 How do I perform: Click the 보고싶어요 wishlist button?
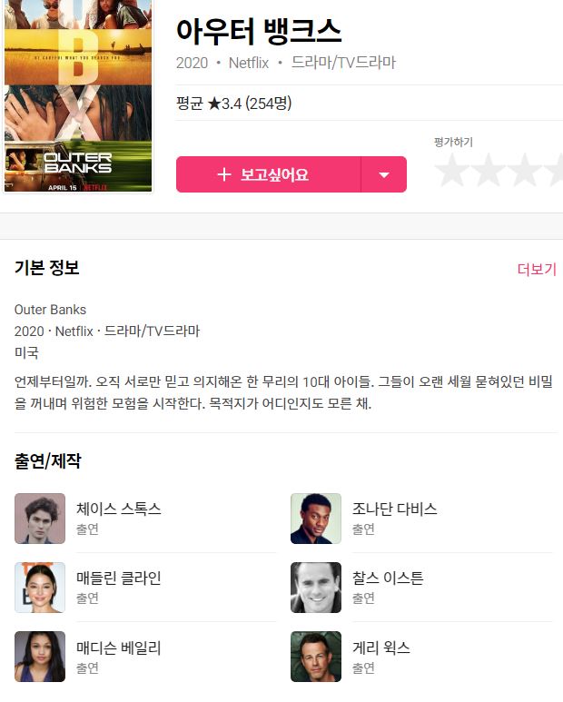coord(269,174)
